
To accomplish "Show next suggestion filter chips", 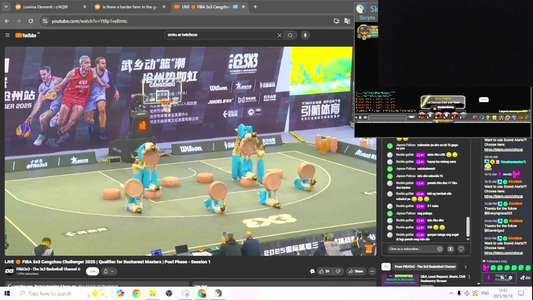I will (465, 267).
